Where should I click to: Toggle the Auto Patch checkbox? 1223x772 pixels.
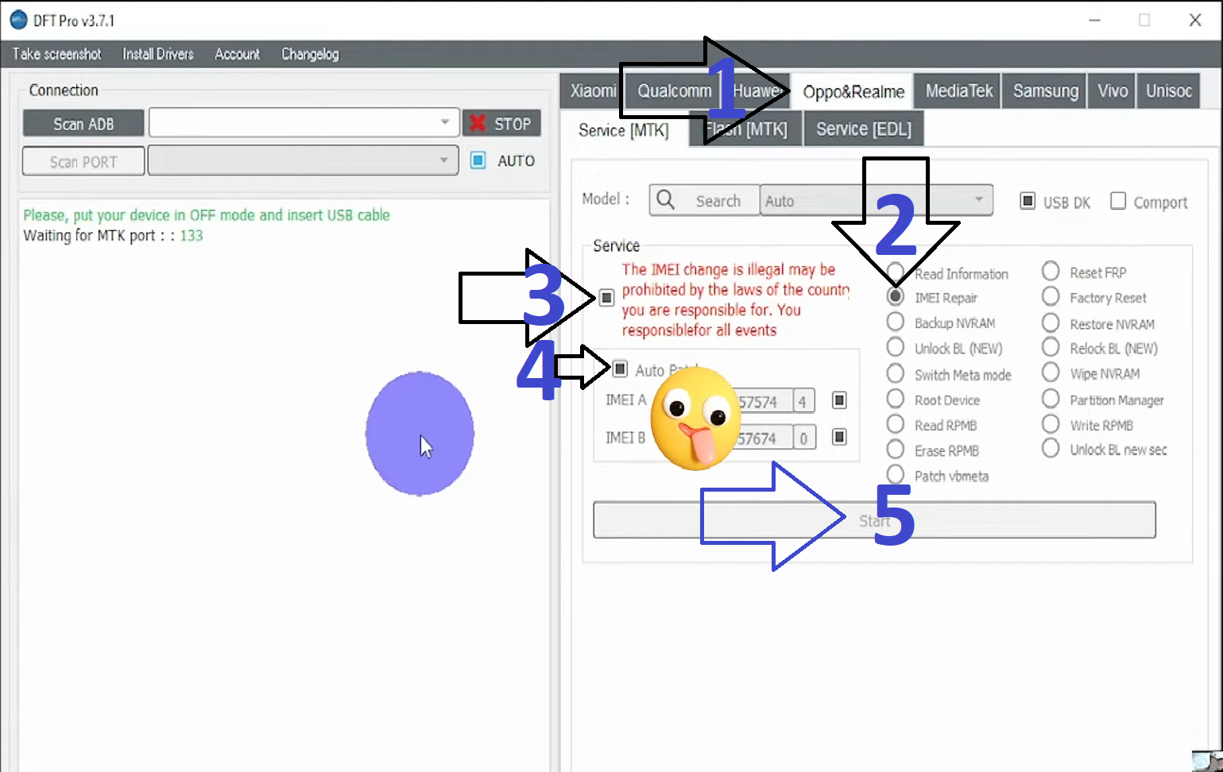[621, 369]
